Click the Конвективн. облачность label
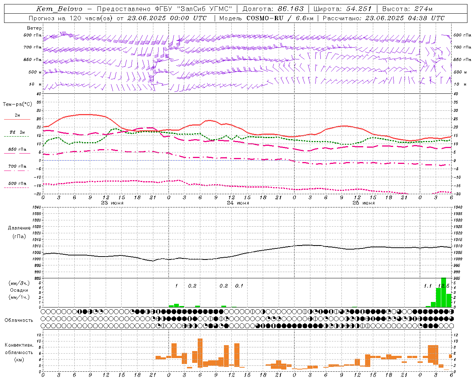The width and height of the screenshot is (473, 378). pos(19,349)
